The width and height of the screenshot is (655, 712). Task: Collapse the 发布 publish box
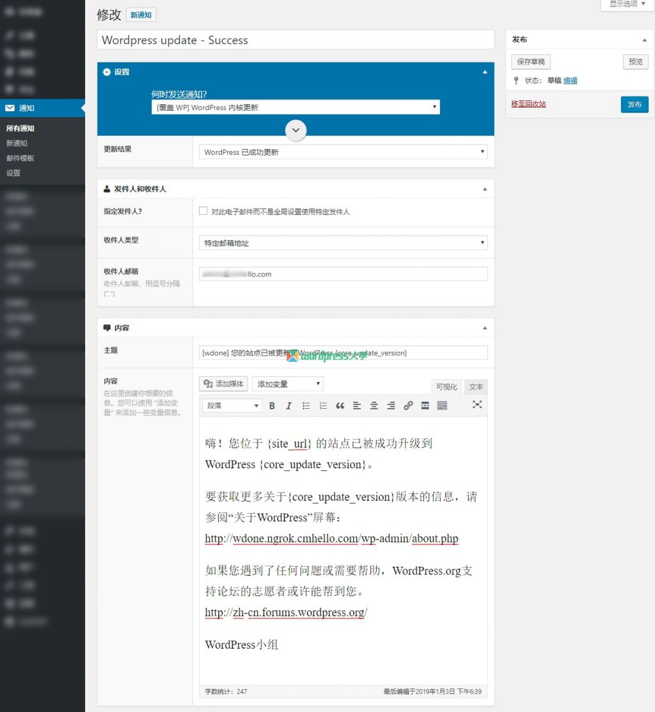pos(645,40)
